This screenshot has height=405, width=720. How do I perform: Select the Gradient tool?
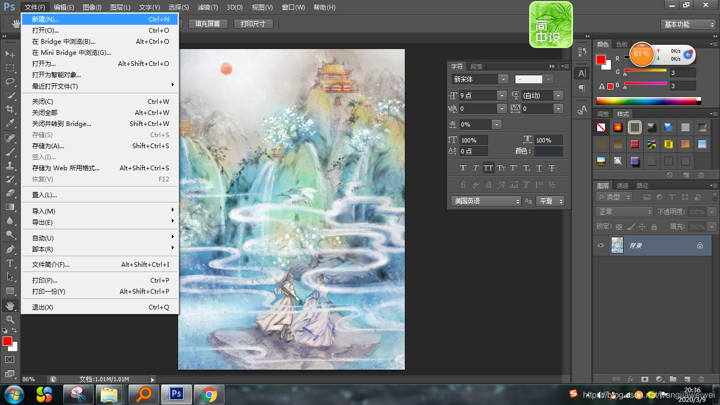(10, 207)
